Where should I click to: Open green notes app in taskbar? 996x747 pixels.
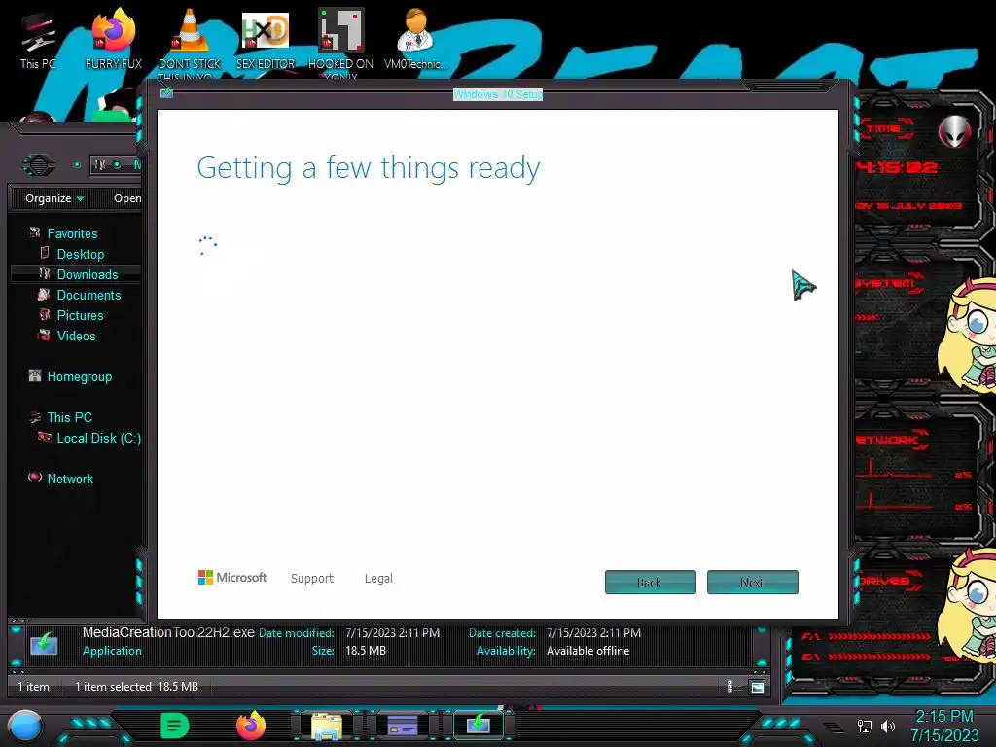coord(174,726)
